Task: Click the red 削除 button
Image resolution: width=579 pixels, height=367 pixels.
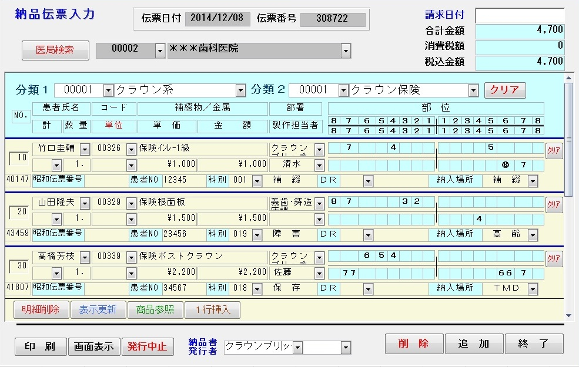Action: pyautogui.click(x=414, y=344)
